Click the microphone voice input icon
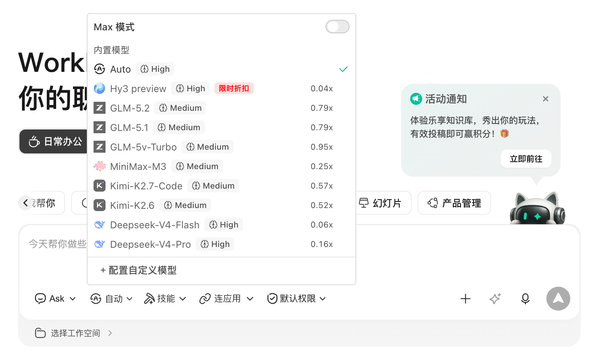This screenshot has height=357, width=598. point(525,299)
